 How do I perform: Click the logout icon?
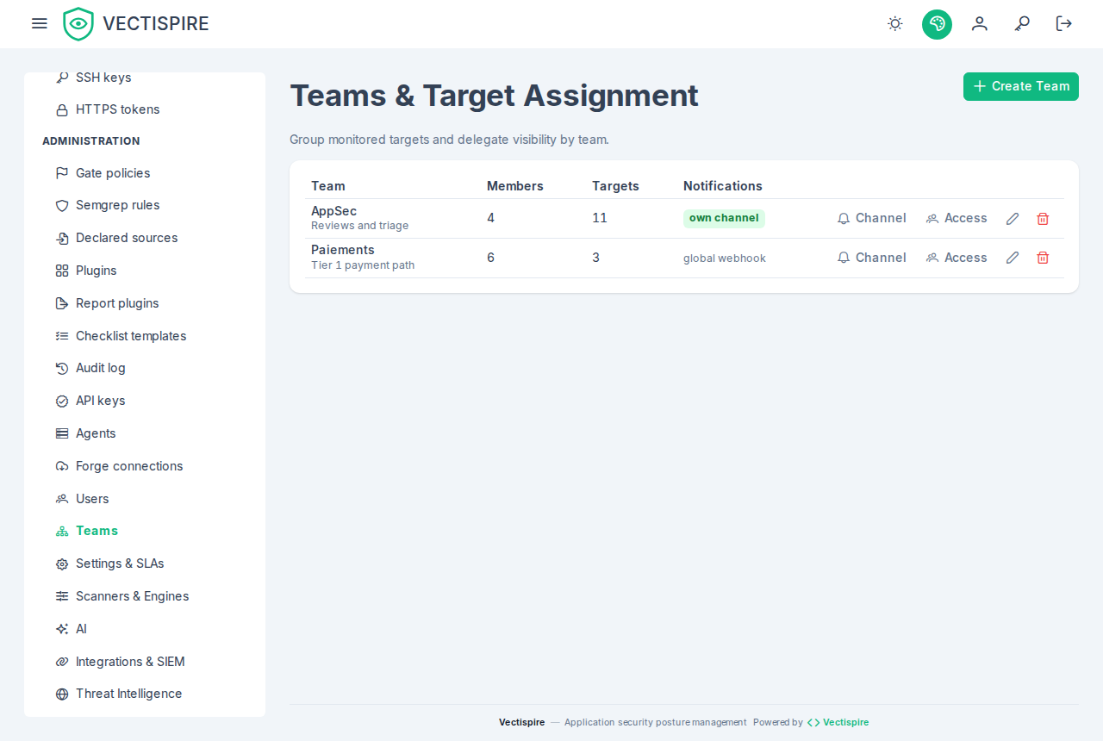1064,23
